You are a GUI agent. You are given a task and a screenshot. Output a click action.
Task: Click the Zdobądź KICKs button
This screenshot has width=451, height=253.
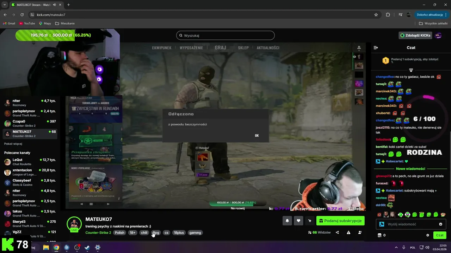pos(415,35)
